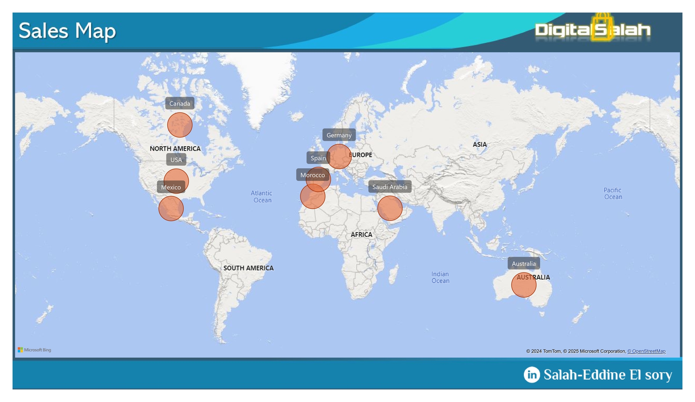695x402 pixels.
Task: Click the Saudi Arabia sales bubble
Action: coord(390,208)
